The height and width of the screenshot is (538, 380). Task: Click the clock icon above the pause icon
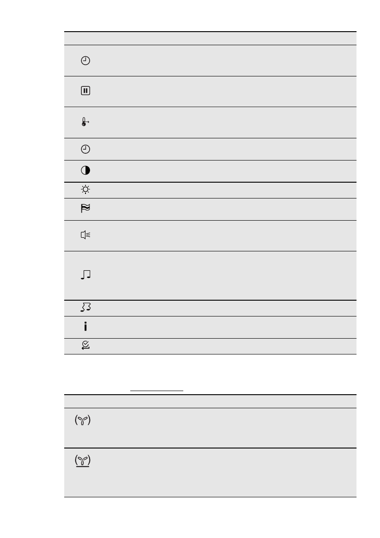tap(85, 61)
